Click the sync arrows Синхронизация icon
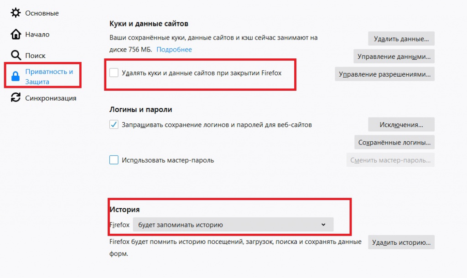467x278 pixels. [16, 98]
